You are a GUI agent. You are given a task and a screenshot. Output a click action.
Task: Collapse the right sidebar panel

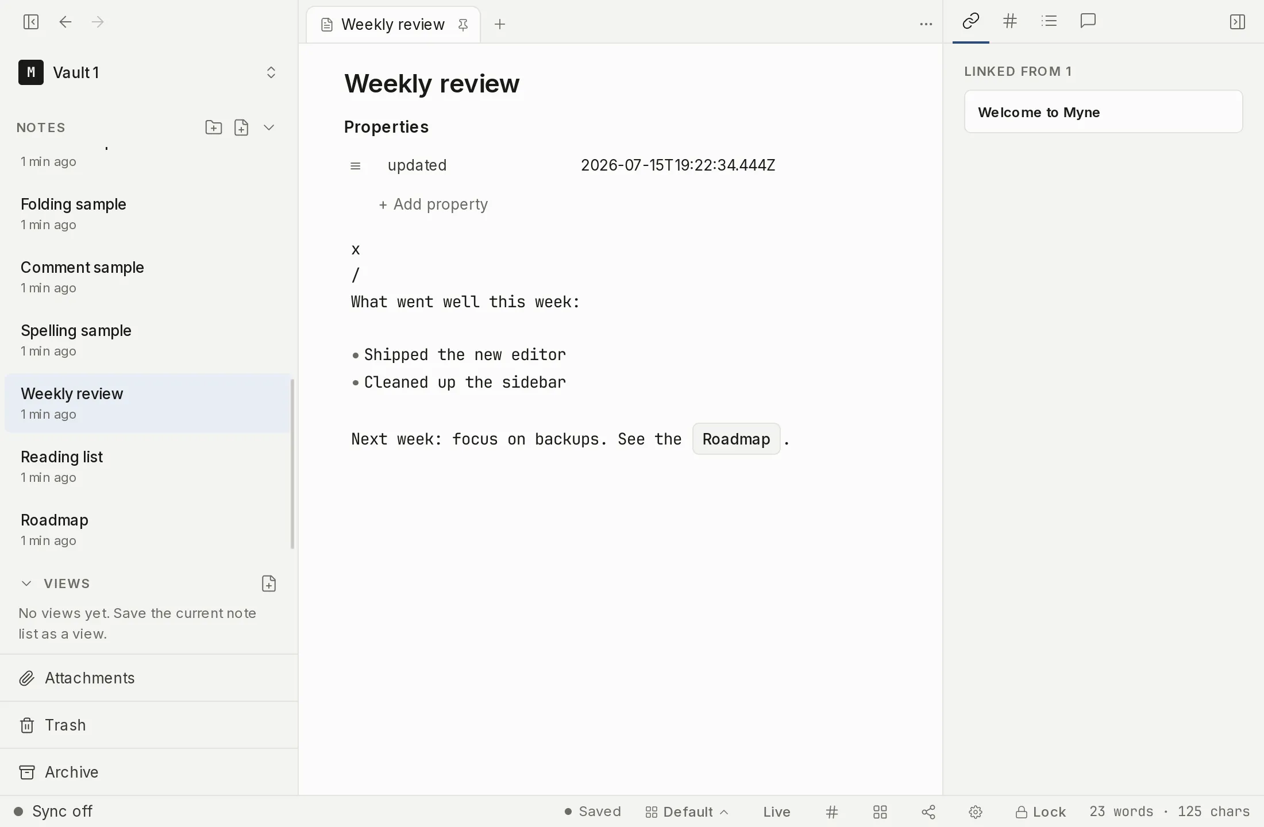1237,22
